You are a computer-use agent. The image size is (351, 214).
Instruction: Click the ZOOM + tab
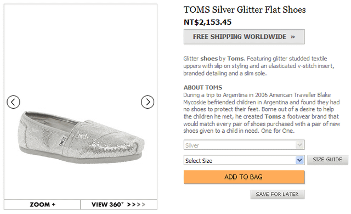42,204
